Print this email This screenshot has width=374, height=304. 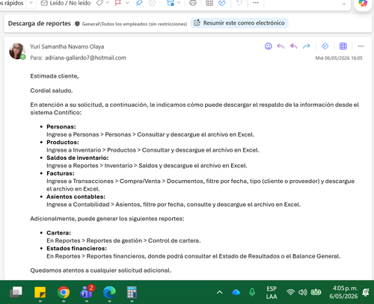[x=193, y=3]
